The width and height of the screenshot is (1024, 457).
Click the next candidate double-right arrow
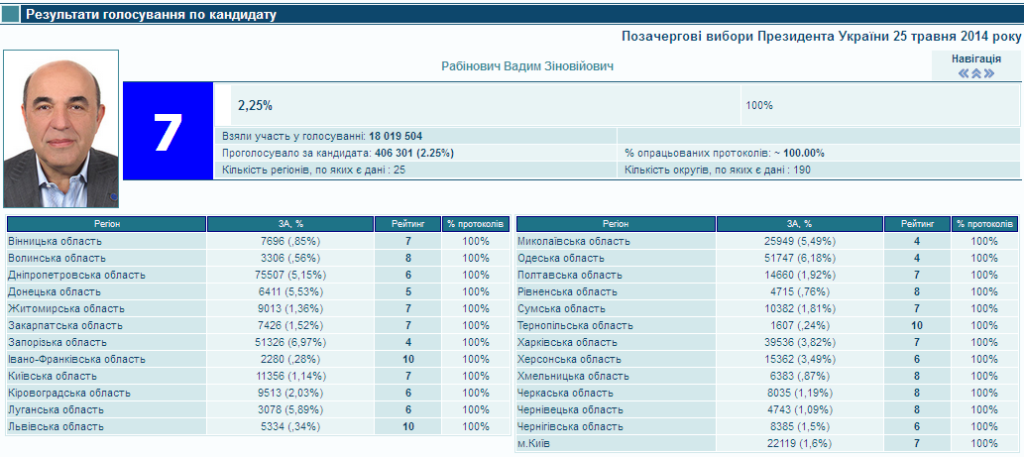coord(988,73)
